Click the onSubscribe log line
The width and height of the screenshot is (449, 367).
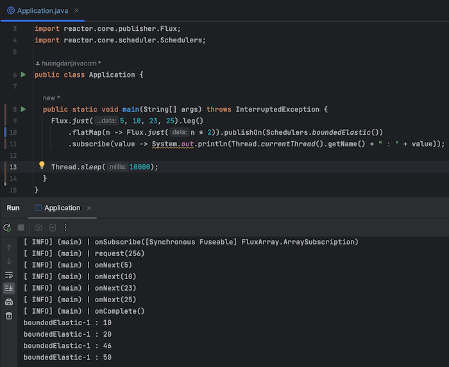pyautogui.click(x=191, y=242)
